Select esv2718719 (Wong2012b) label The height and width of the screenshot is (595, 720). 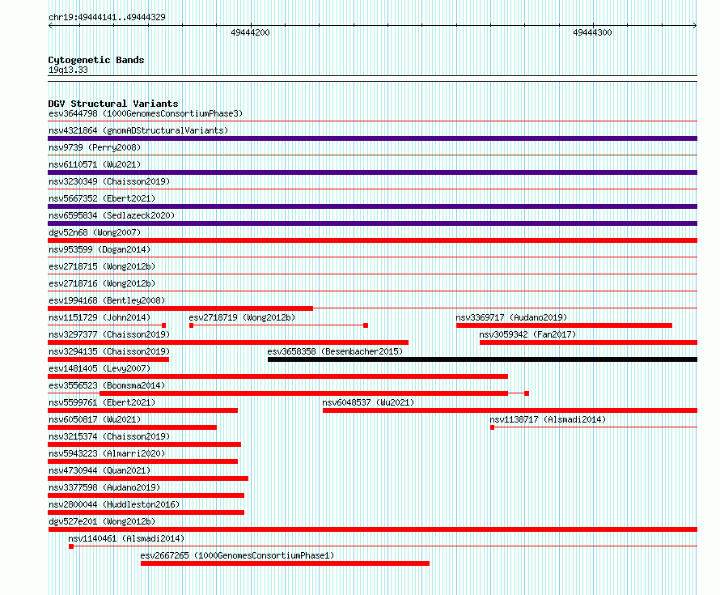tap(242, 317)
